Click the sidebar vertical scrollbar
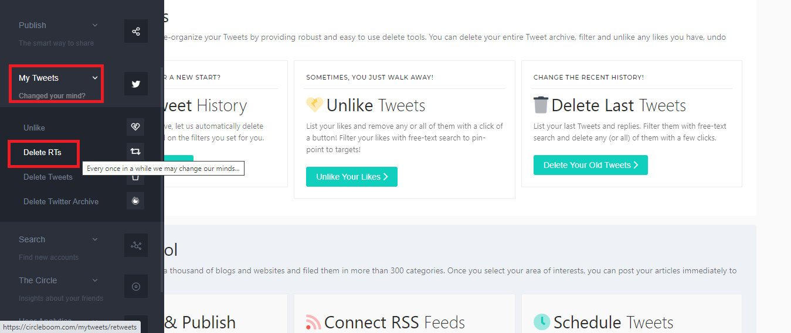The width and height of the screenshot is (791, 333). 162,176
